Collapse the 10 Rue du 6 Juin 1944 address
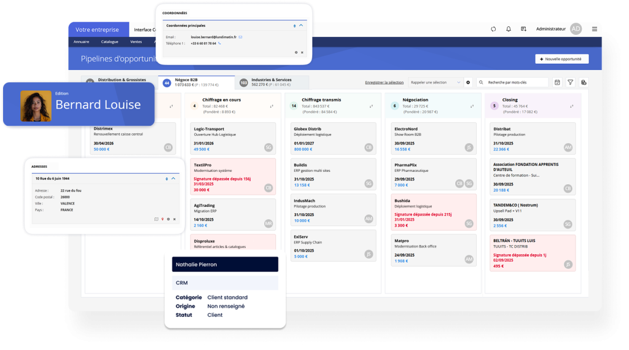The image size is (629, 350). coord(173,179)
